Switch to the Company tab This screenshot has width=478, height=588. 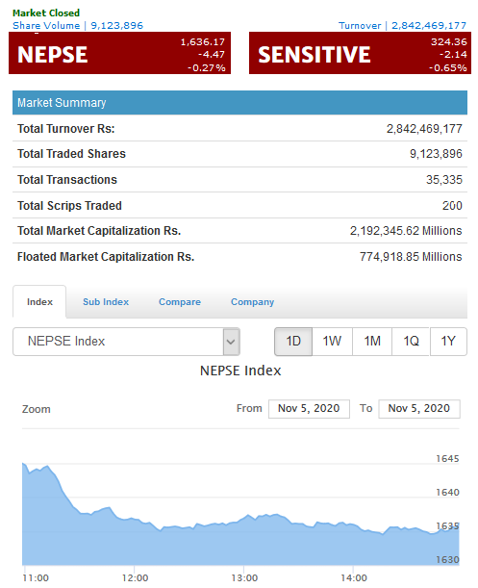coord(252,302)
